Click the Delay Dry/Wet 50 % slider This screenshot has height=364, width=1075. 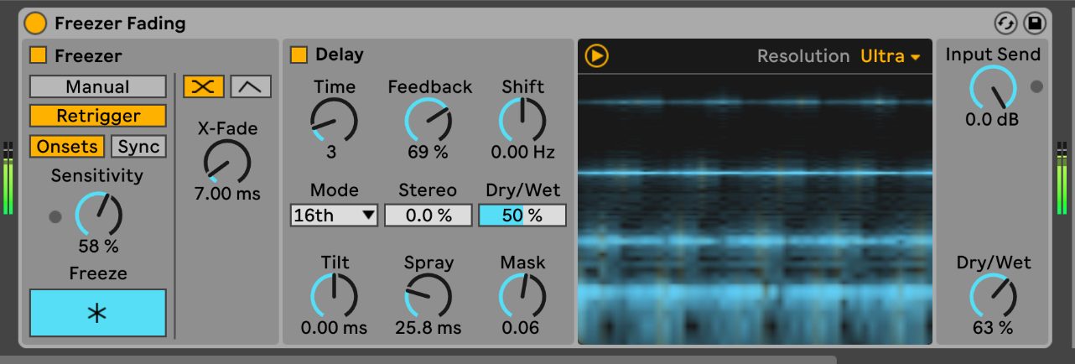pyautogui.click(x=522, y=216)
